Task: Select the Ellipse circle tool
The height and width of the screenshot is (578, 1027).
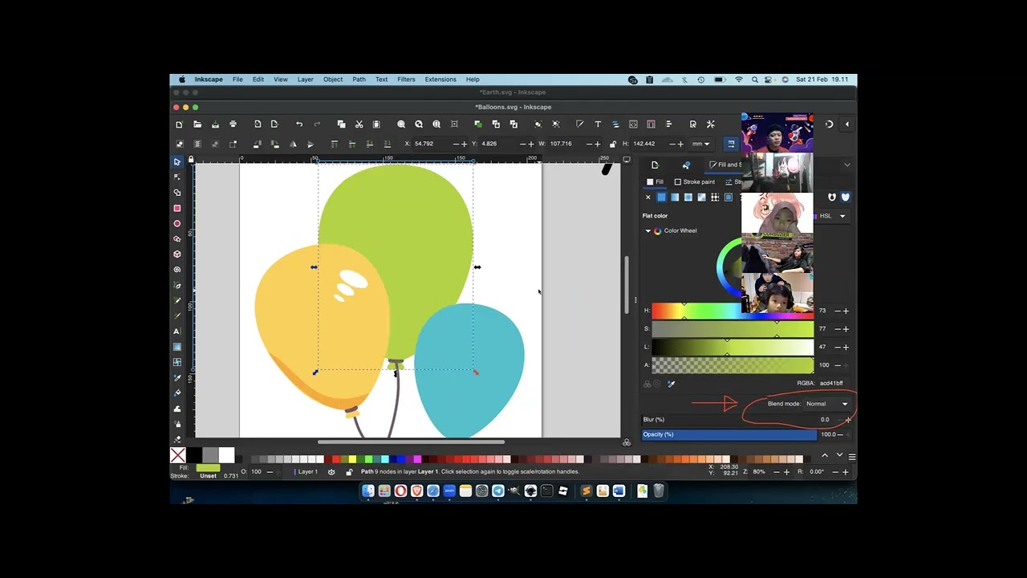Action: [x=177, y=224]
